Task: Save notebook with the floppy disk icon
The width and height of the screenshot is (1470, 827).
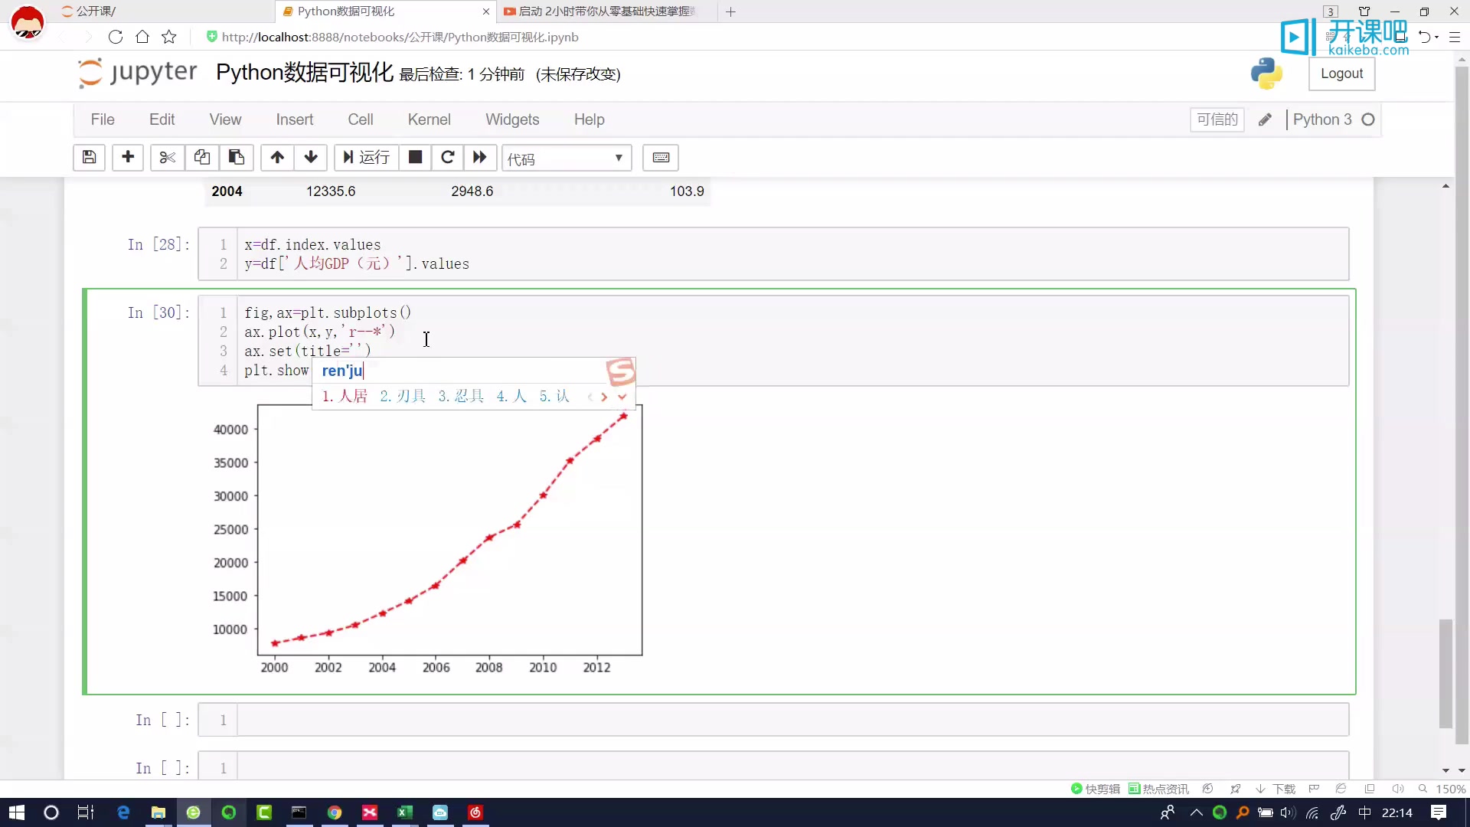Action: click(x=90, y=158)
